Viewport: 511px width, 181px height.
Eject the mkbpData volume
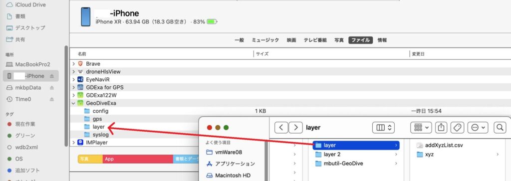pos(51,88)
